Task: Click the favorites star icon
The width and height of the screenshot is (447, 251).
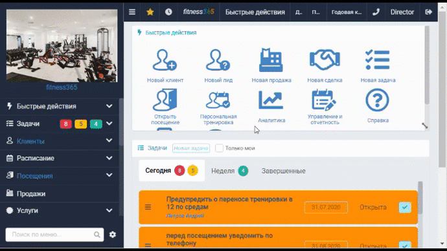Action: (x=150, y=12)
